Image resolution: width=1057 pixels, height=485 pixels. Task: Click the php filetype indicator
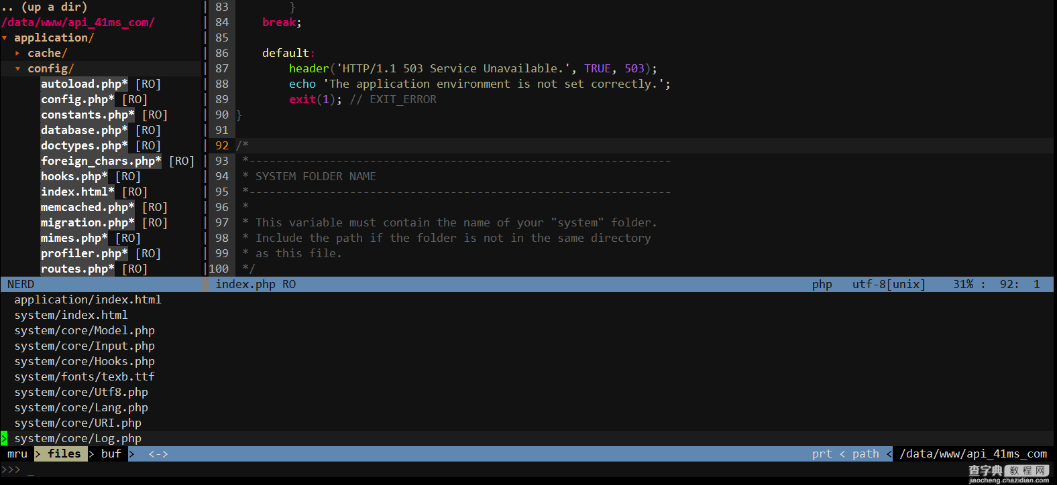point(822,285)
